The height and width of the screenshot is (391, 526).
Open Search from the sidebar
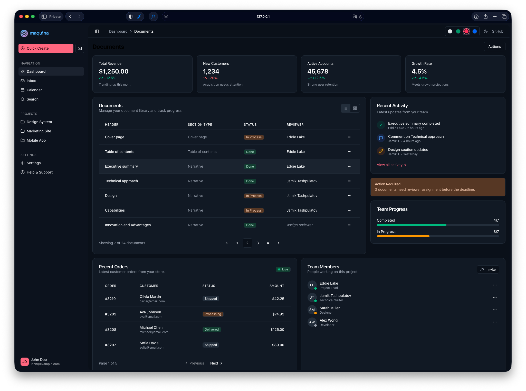33,99
